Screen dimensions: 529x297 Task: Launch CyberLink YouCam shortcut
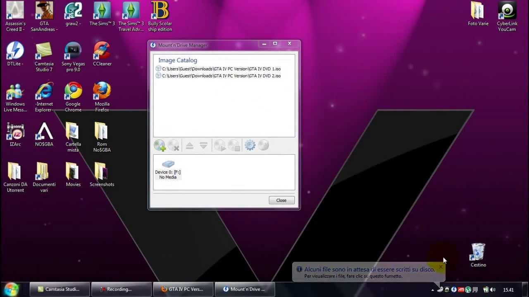[507, 16]
